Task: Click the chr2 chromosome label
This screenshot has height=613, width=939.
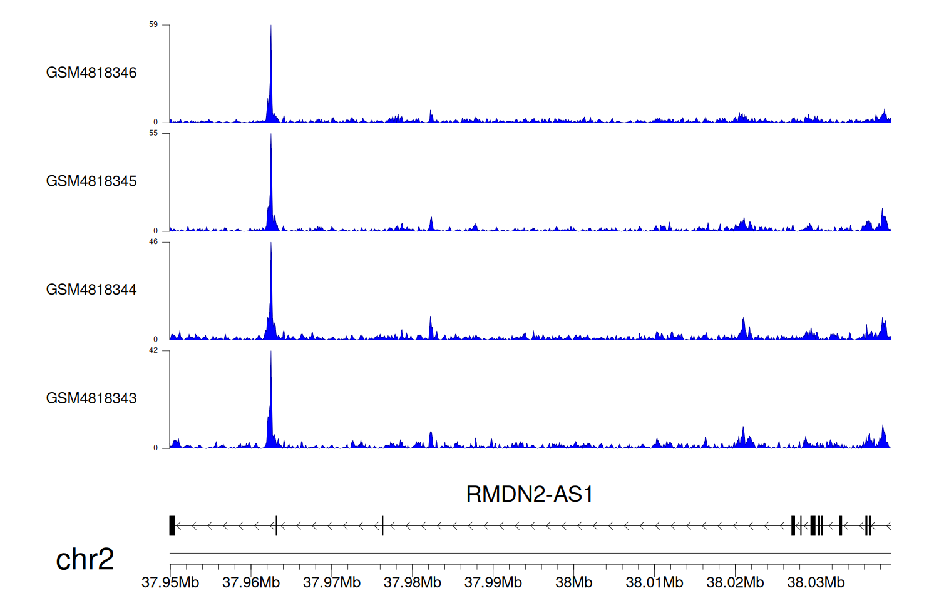Action: pyautogui.click(x=85, y=559)
